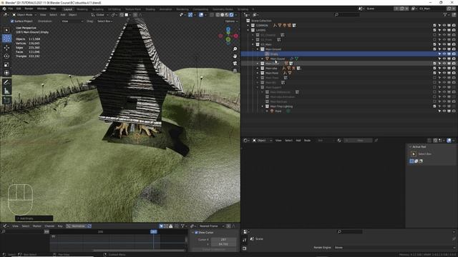Click the Cursor X value field

[x=223, y=240]
